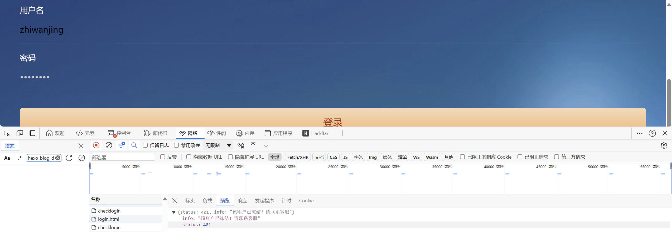Open the 计时 detail tab

(x=286, y=201)
